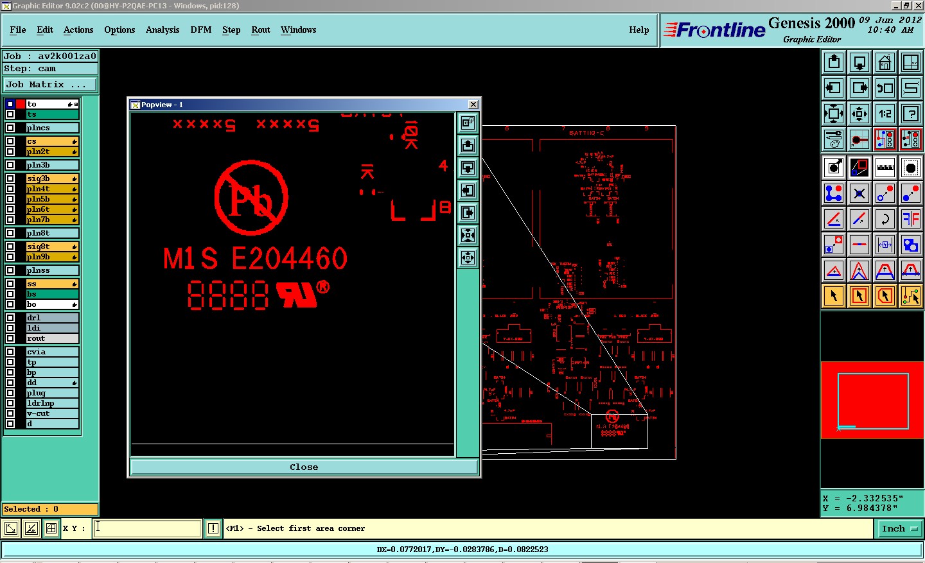Toggle the checkbox for layer plncs
This screenshot has height=563, width=925.
(10, 128)
